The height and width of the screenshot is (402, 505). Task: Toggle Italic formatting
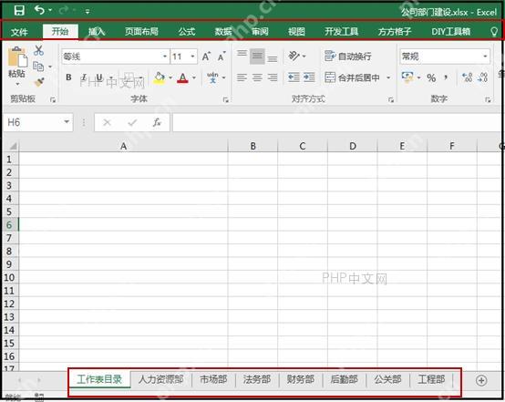[84, 77]
